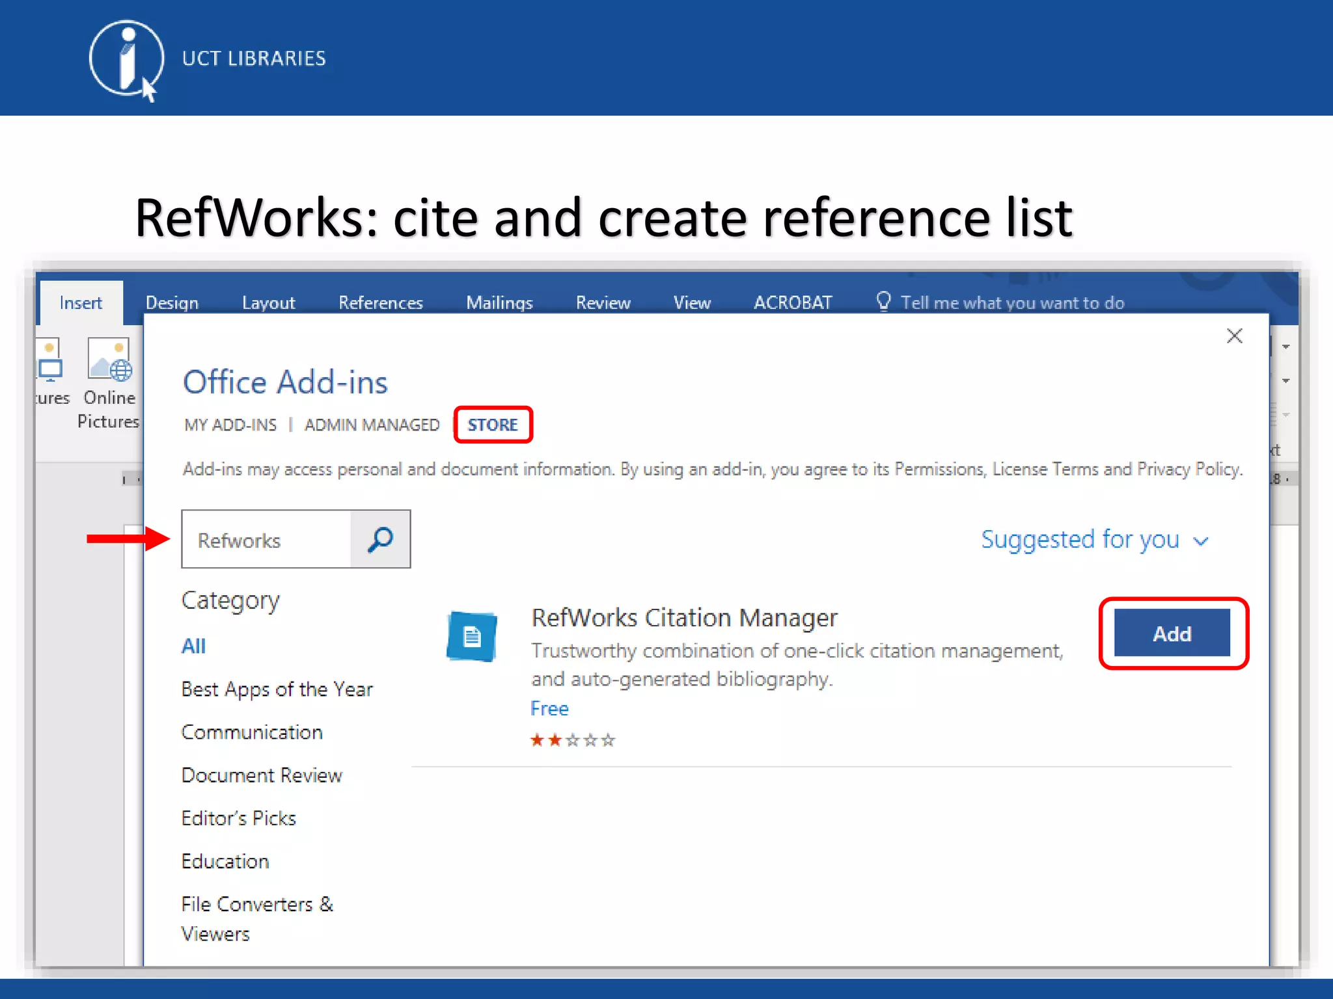Click the "Office Add-ins" dialog title
1333x999 pixels.
(x=285, y=382)
